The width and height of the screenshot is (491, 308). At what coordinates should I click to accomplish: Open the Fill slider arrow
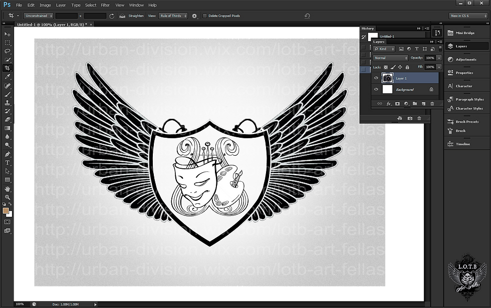coord(439,67)
